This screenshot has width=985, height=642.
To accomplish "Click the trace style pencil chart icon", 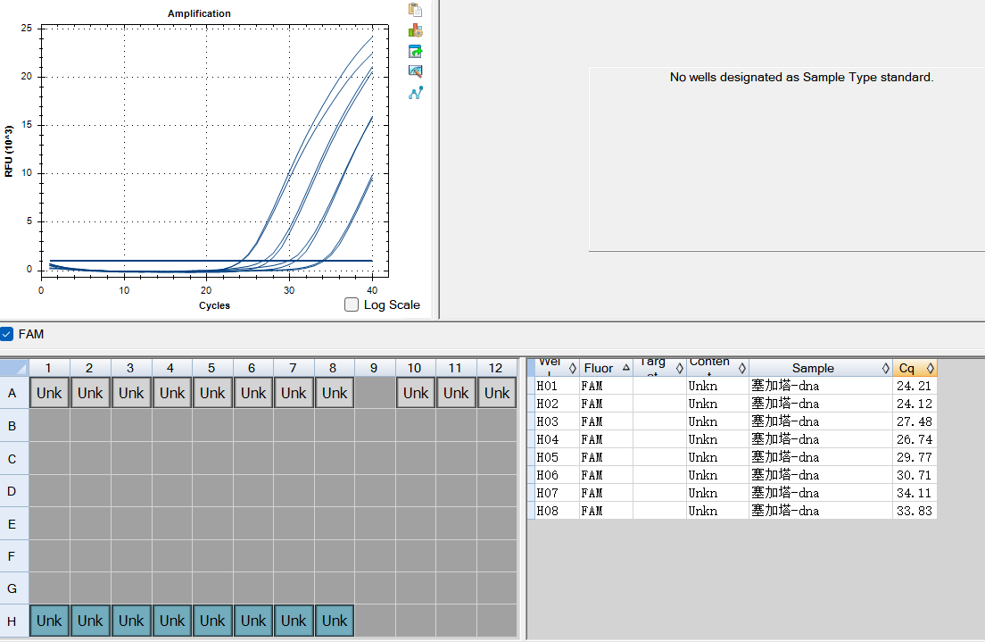I will point(415,71).
